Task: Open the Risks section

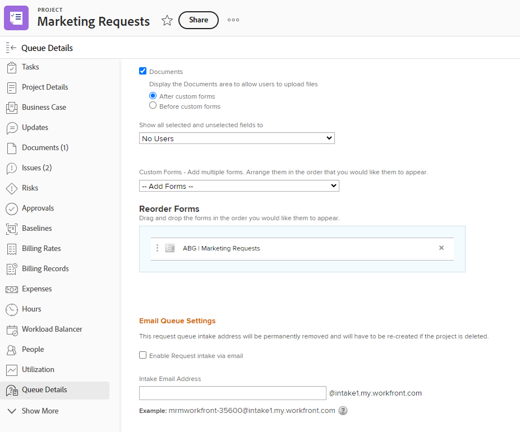Action: (x=12, y=188)
